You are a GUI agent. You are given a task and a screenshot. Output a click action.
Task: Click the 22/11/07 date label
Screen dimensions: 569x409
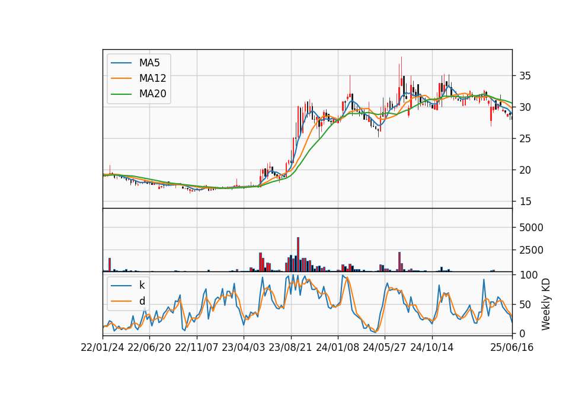click(197, 347)
